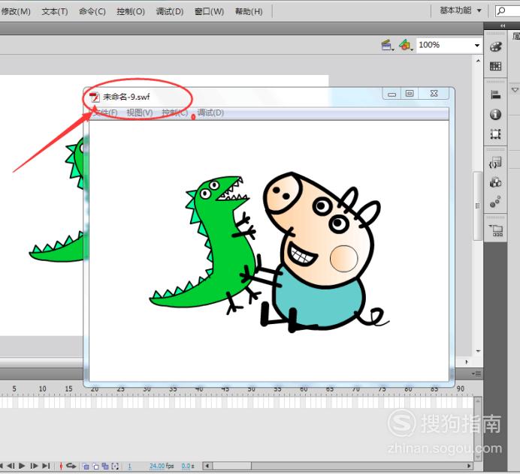The width and height of the screenshot is (520, 474).
Task: Collapse the right panel dock with double-arrow
Action: (x=503, y=25)
